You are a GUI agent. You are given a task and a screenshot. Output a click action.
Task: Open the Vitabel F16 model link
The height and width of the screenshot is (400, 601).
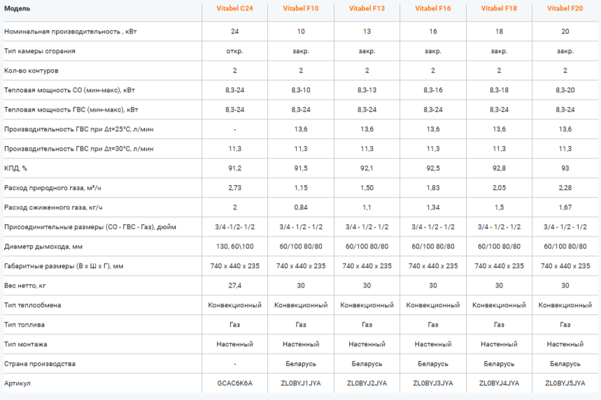[433, 8]
